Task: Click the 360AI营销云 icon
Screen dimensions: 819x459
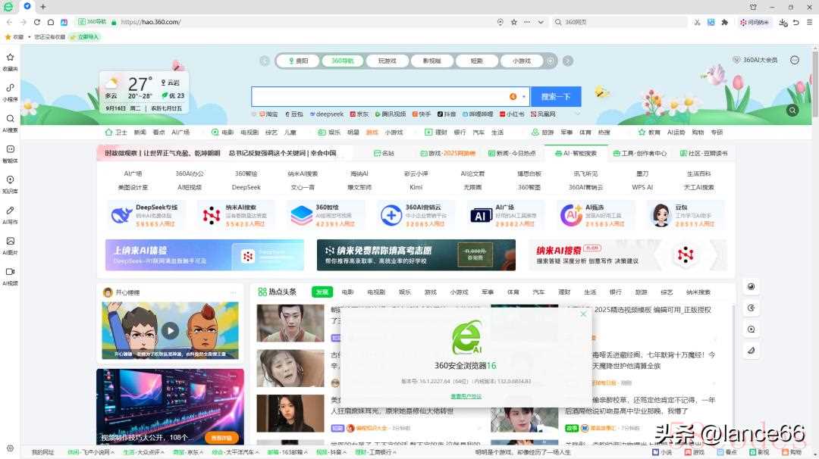Action: tap(391, 215)
